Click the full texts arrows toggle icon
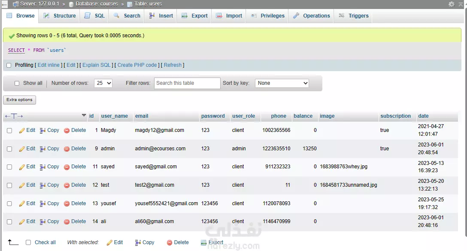 (14, 116)
